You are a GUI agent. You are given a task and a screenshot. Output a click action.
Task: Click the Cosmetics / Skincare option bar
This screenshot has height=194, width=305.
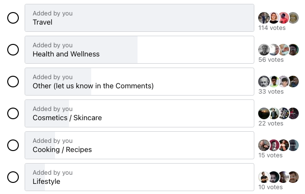pyautogui.click(x=139, y=113)
